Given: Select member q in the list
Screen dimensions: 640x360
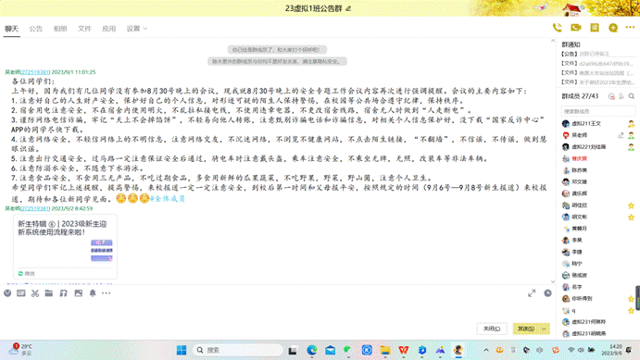Looking at the screenshot, I should pyautogui.click(x=598, y=310).
